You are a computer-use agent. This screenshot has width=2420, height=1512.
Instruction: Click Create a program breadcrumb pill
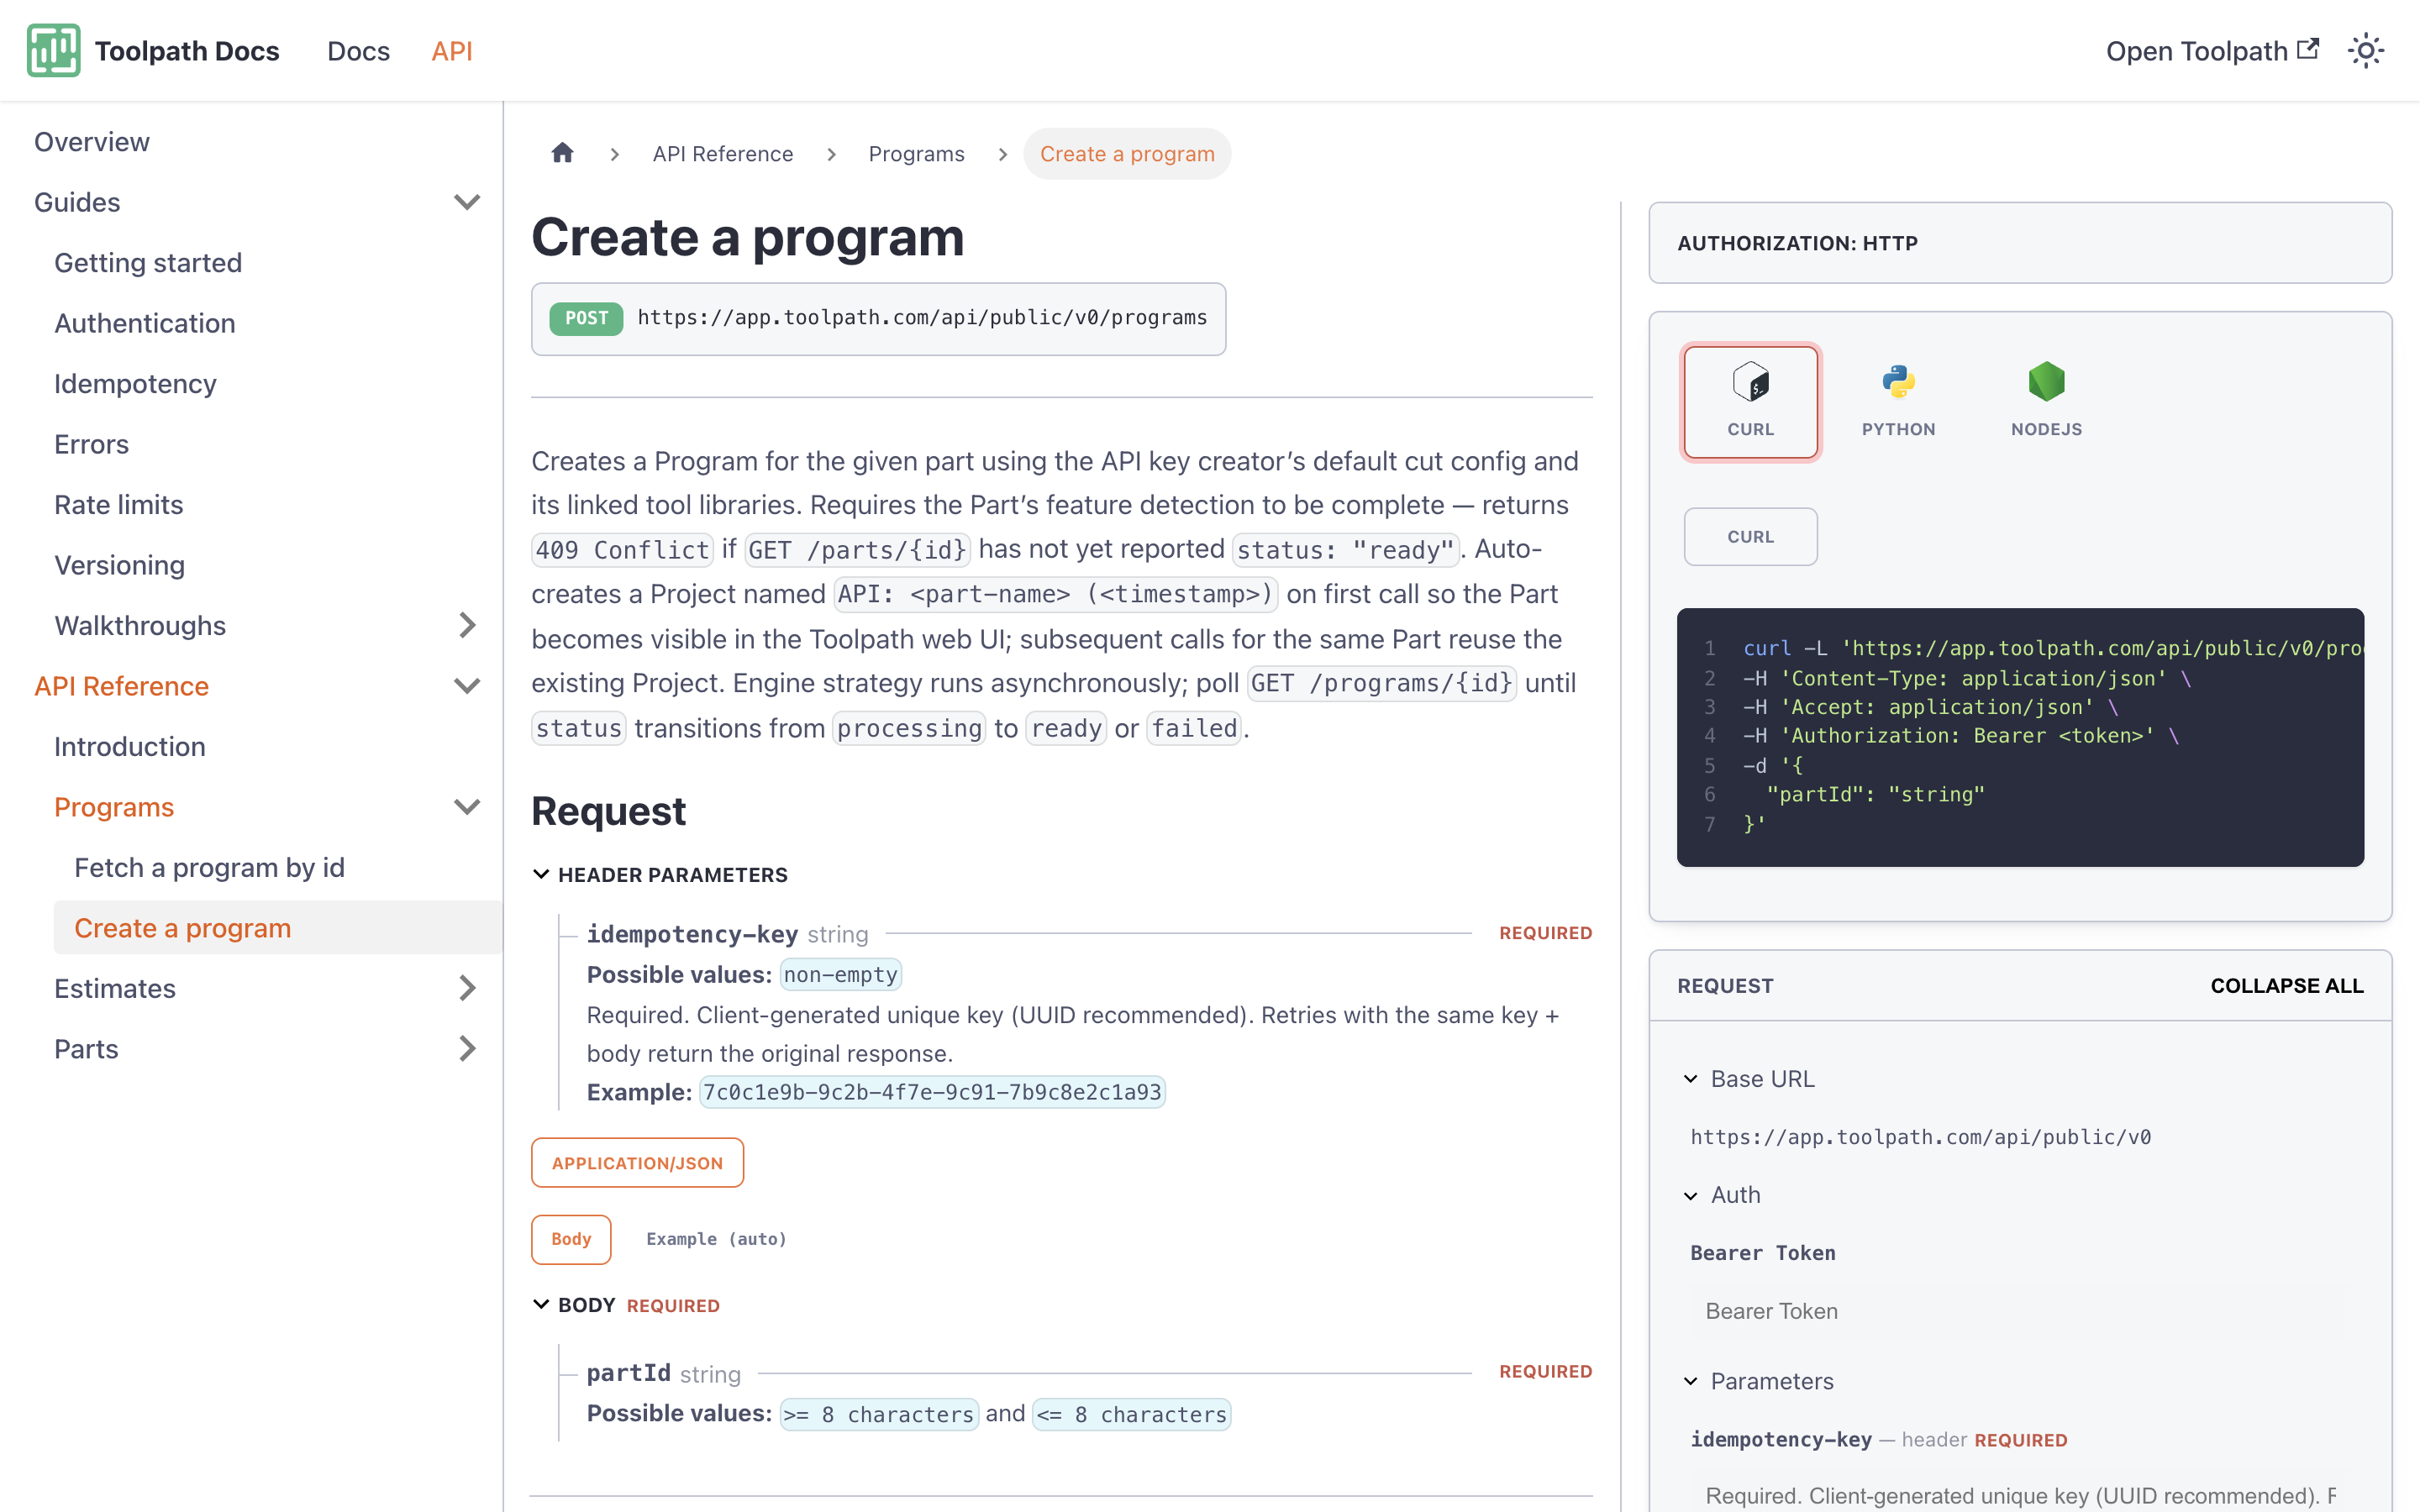[1127, 154]
